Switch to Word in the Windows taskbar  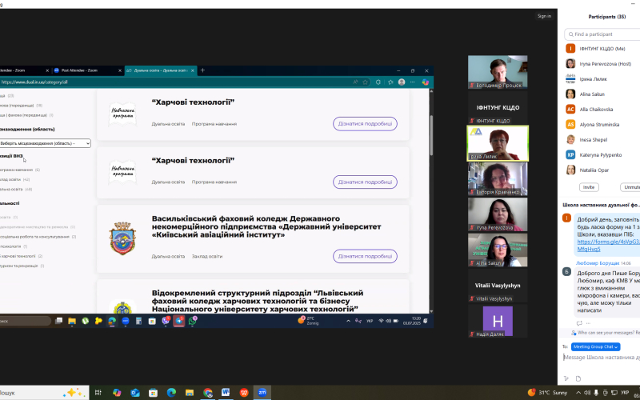(x=226, y=393)
